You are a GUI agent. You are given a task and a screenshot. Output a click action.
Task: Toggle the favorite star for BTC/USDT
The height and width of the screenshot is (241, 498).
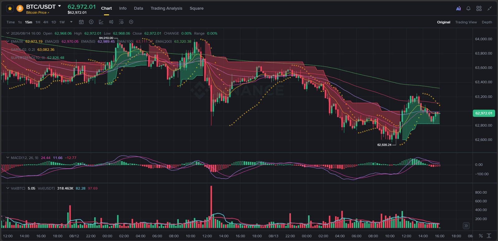pyautogui.click(x=10, y=8)
